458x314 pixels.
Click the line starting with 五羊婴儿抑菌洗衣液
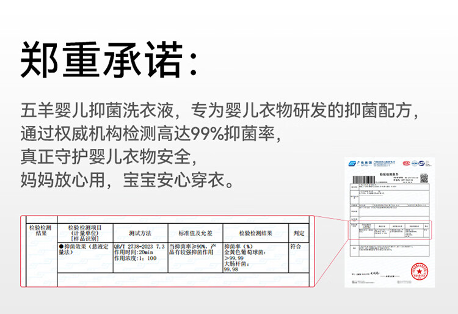(219, 111)
